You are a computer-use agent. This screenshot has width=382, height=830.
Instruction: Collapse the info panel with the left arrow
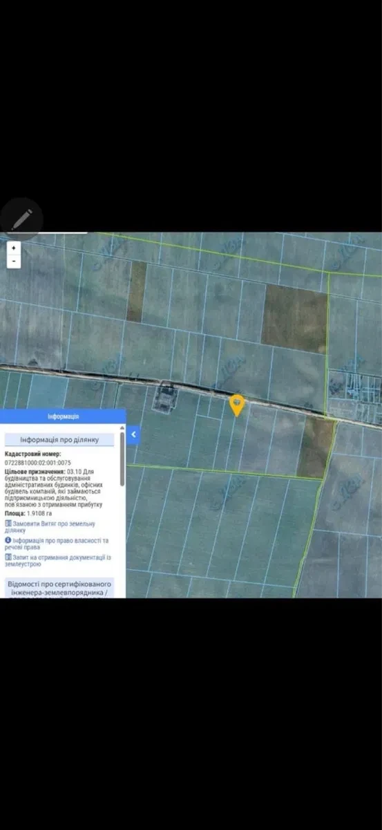[133, 435]
